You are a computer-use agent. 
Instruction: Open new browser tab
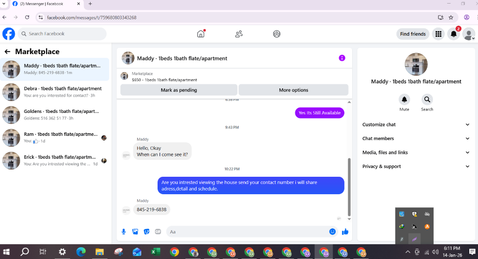tap(90, 4)
